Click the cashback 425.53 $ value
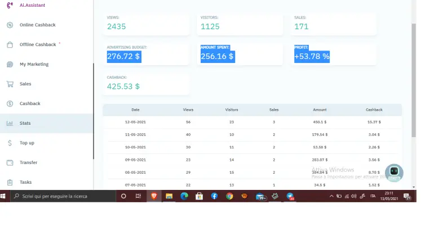 (x=123, y=87)
